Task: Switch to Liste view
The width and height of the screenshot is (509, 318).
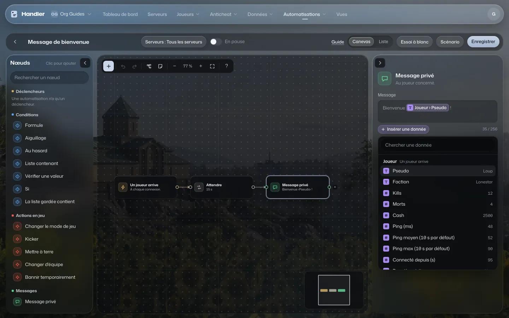Action: (x=384, y=42)
